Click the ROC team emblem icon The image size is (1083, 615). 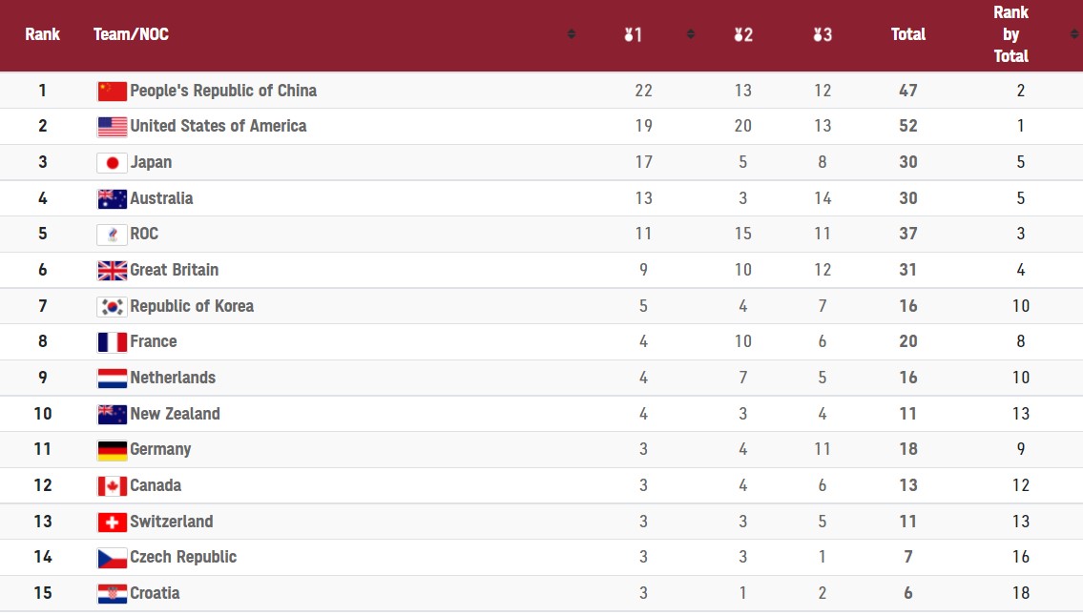[x=112, y=235]
